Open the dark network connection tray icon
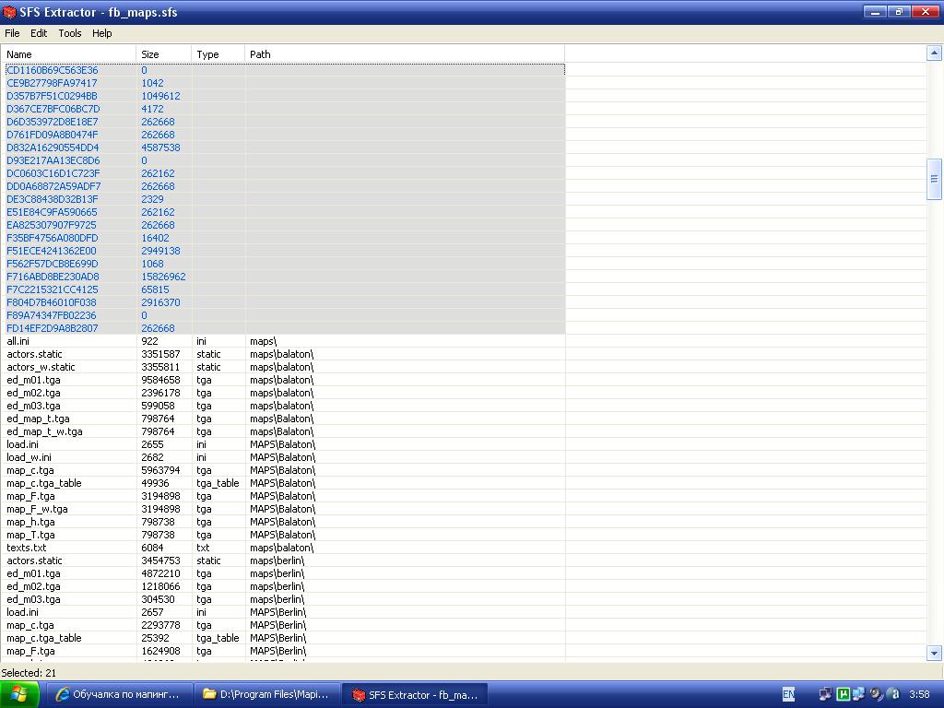The width and height of the screenshot is (944, 708). pos(825,694)
